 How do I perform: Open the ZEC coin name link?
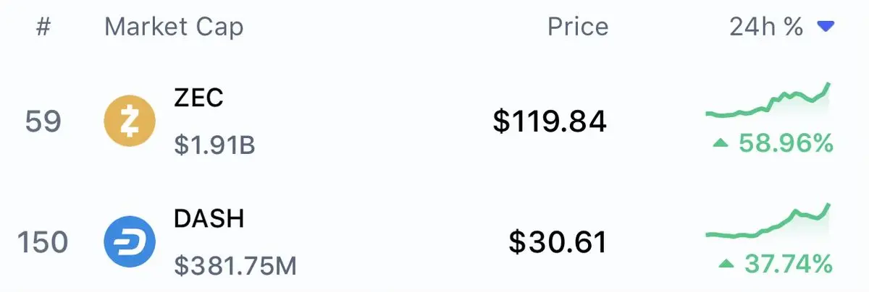pyautogui.click(x=198, y=98)
